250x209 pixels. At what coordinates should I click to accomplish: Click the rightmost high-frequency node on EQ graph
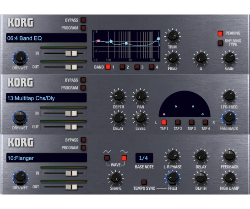click(158, 39)
